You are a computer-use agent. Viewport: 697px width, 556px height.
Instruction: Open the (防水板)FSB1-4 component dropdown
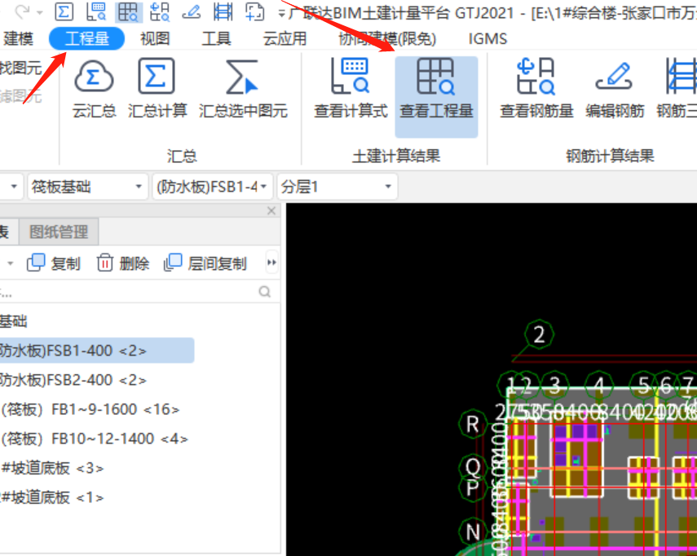pyautogui.click(x=212, y=187)
